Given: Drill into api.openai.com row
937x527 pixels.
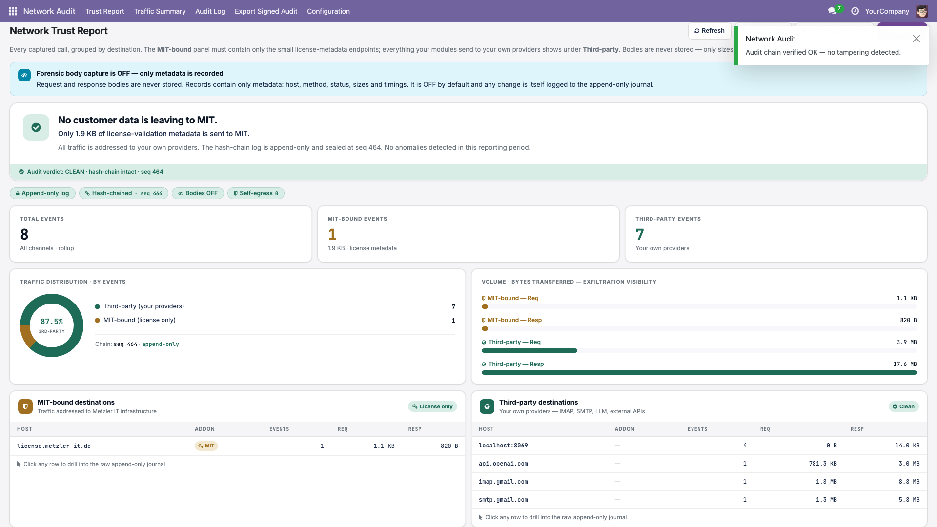Looking at the screenshot, I should pos(699,464).
